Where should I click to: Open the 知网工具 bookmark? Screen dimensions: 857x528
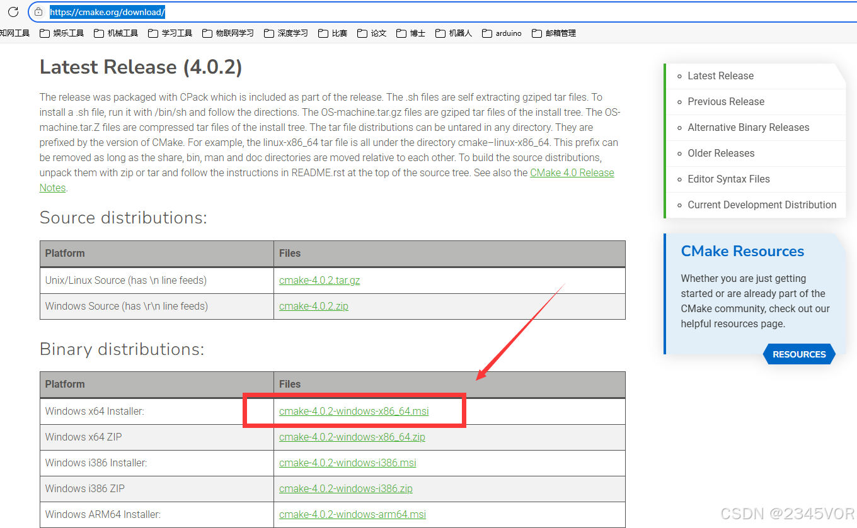15,33
